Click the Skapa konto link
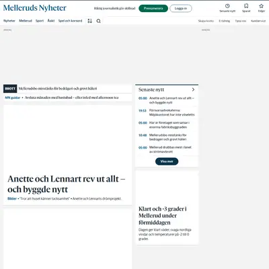269x269 pixels. coord(206,21)
